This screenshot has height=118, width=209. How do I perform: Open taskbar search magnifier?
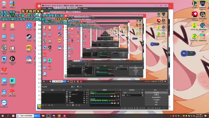click(8, 116)
